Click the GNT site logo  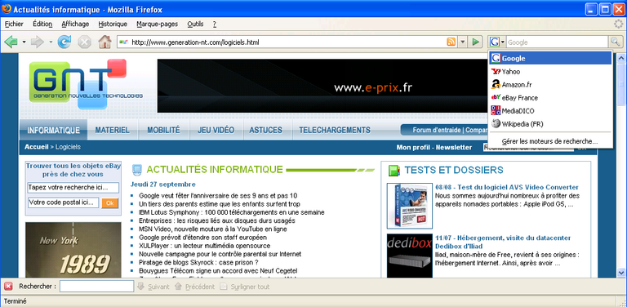[86, 84]
